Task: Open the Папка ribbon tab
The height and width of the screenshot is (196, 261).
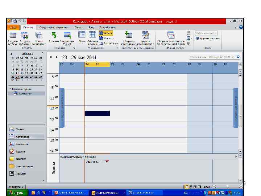Action: click(78, 27)
